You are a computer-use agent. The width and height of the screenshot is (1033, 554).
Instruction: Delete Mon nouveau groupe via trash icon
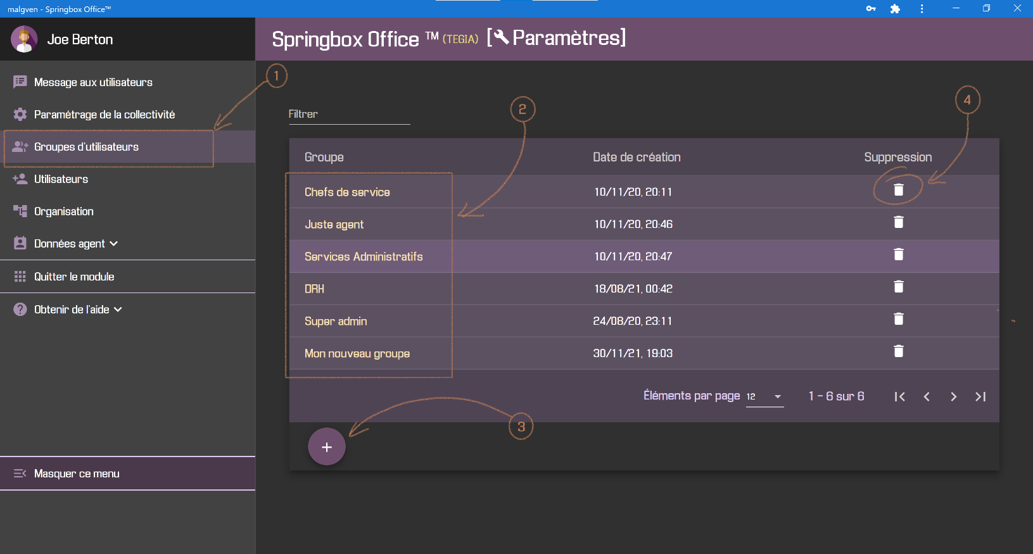coord(898,351)
